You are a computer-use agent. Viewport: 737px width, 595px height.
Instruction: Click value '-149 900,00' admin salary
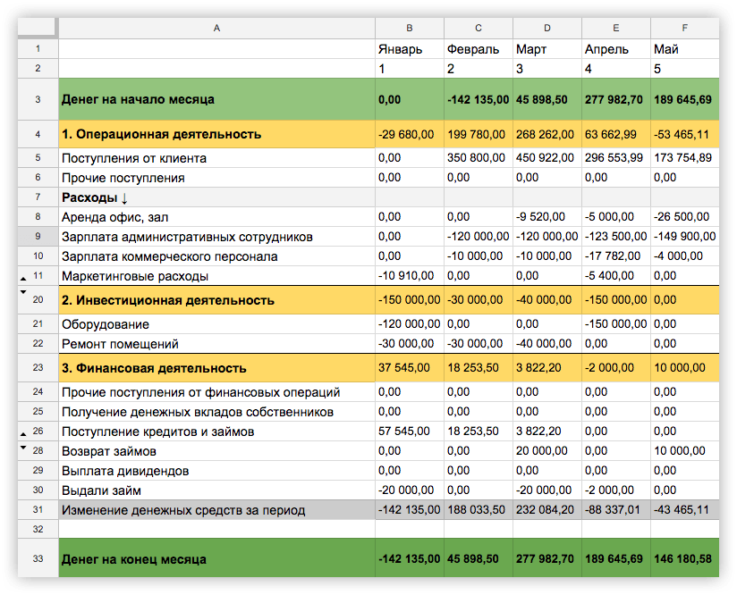(685, 237)
